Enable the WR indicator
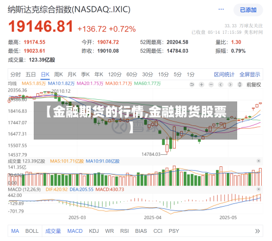 pyautogui.click(x=109, y=231)
